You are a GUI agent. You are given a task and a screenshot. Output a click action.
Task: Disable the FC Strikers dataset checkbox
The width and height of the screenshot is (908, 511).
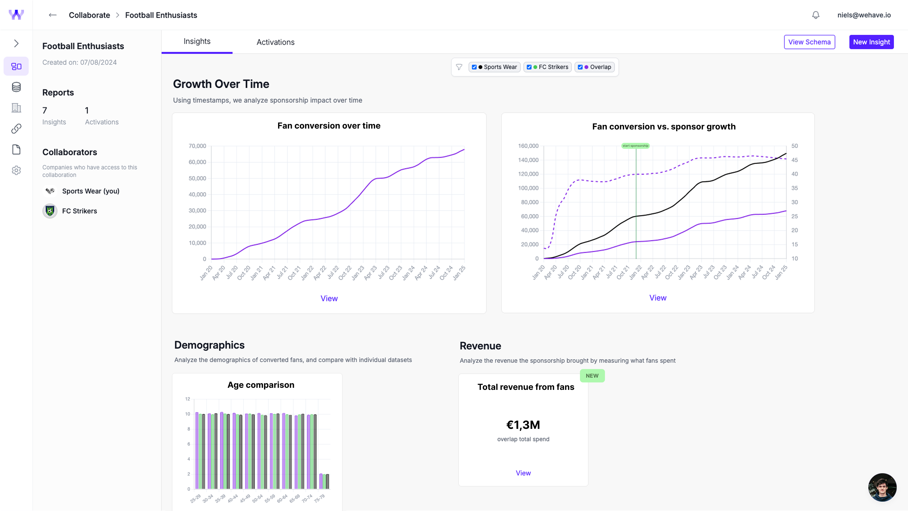529,67
